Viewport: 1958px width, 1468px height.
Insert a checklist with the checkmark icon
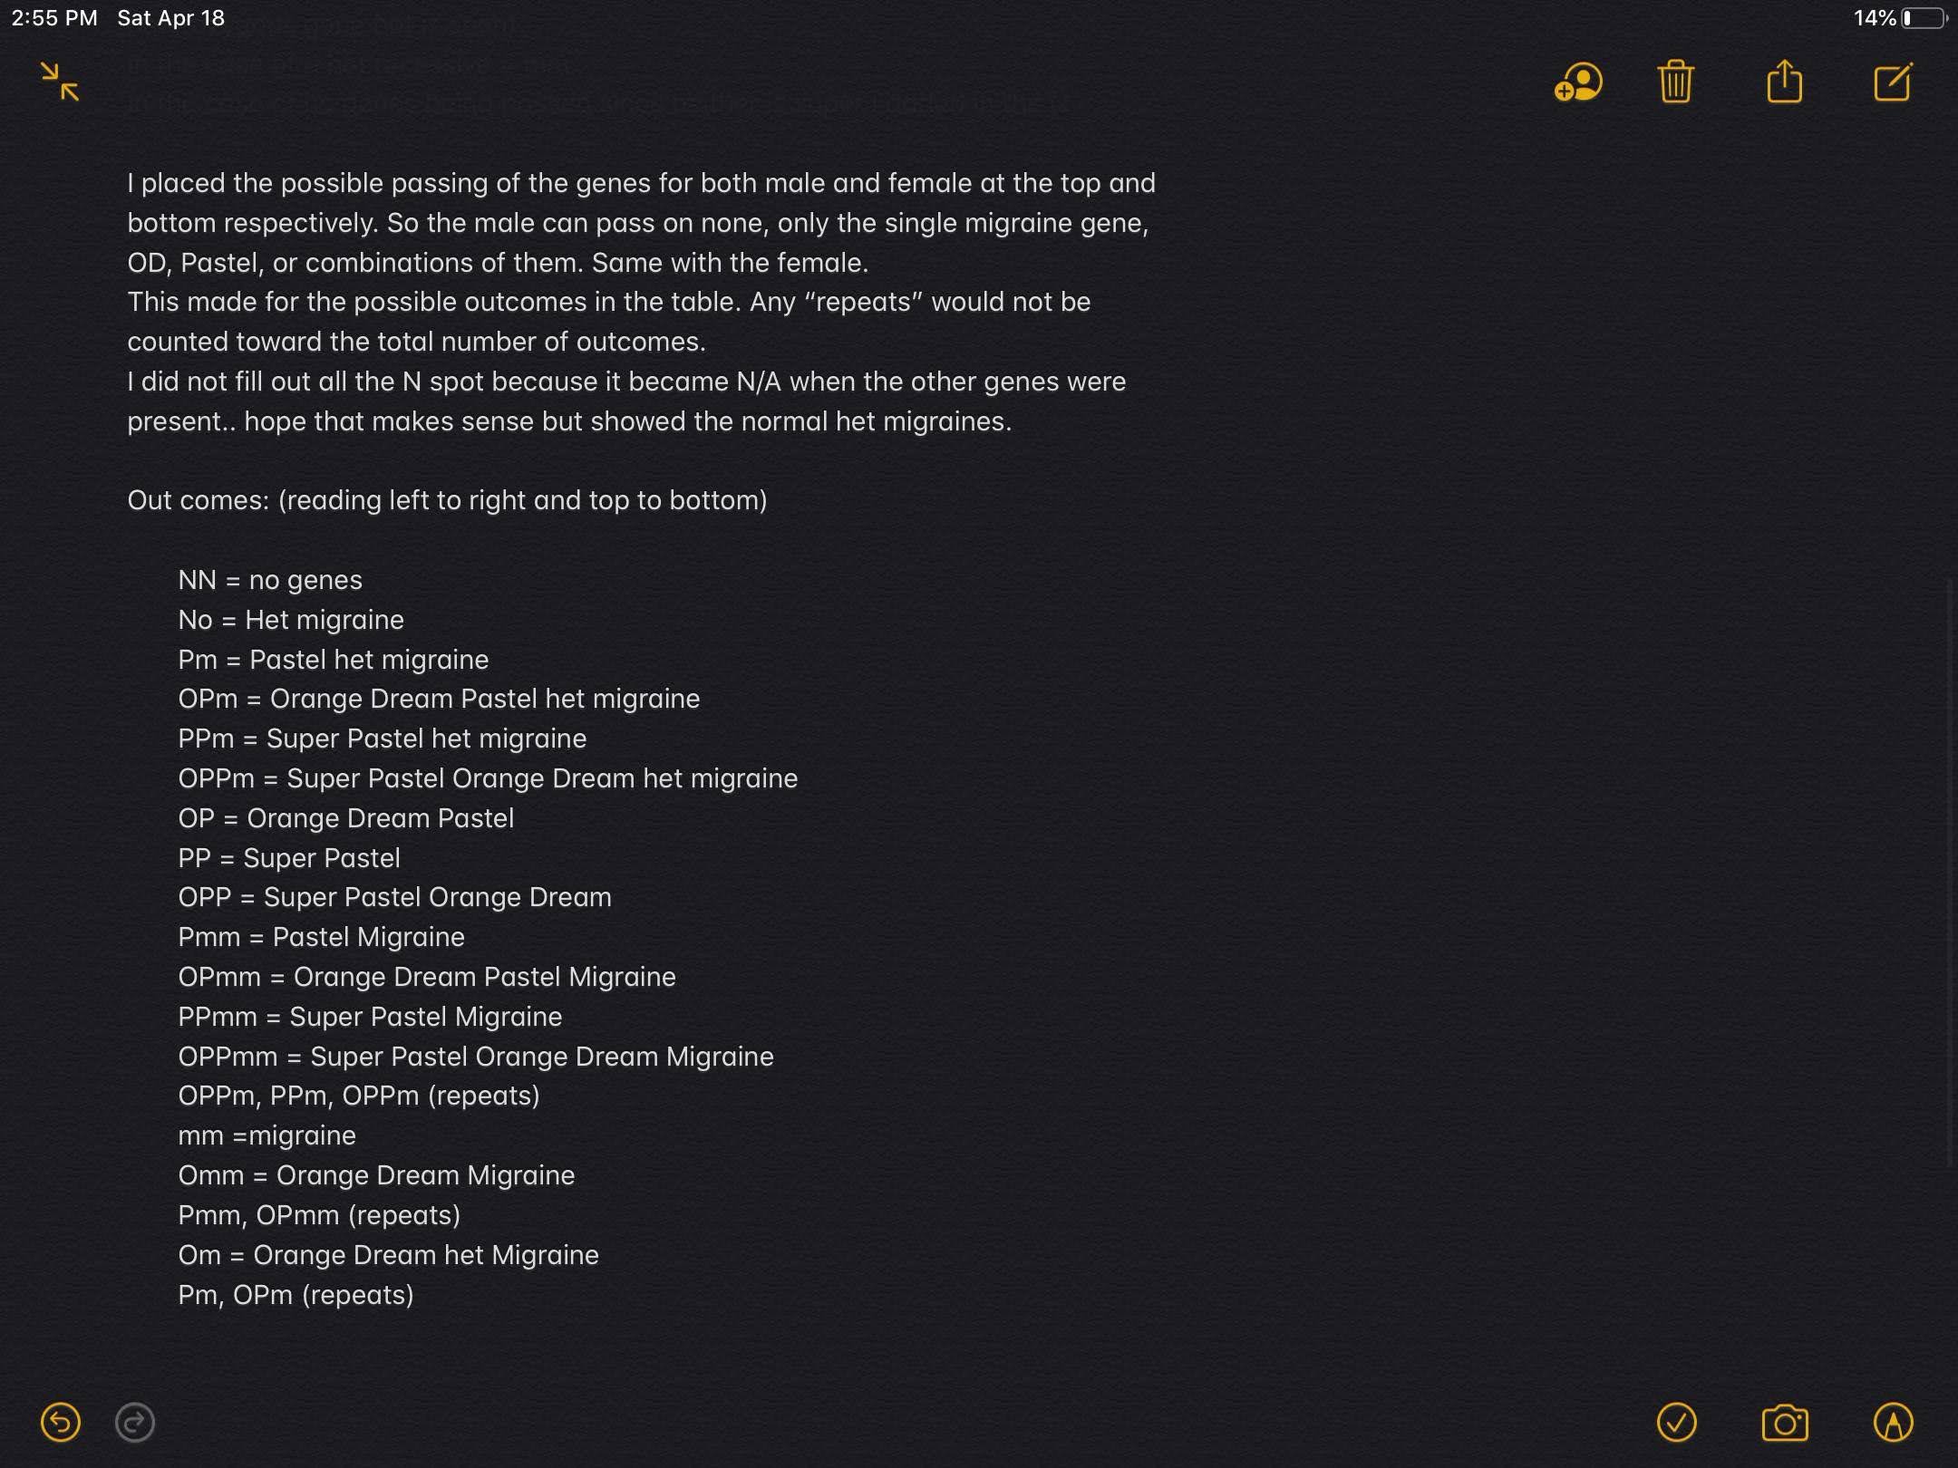(x=1677, y=1422)
